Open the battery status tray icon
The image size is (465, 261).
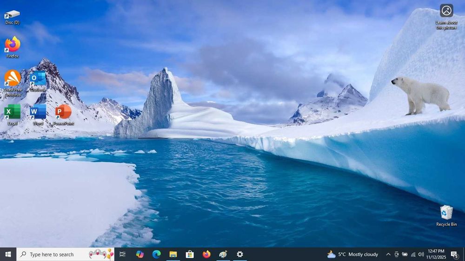point(405,254)
